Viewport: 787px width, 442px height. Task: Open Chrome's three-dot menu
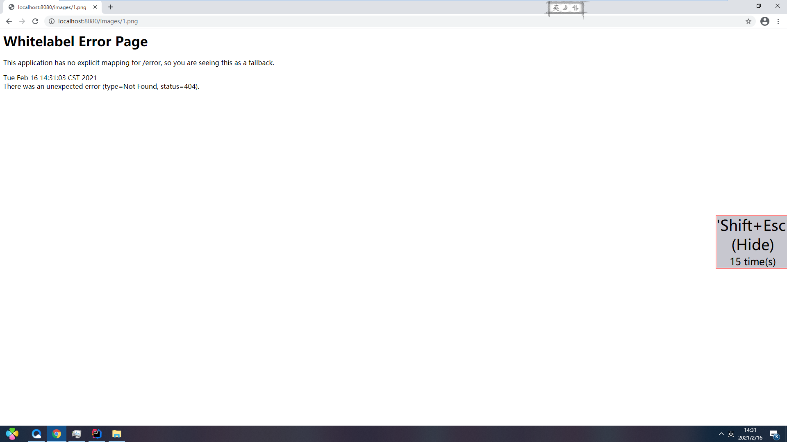click(x=778, y=21)
